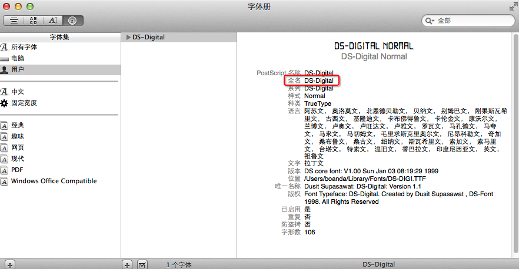Click style value Normal

314,96
